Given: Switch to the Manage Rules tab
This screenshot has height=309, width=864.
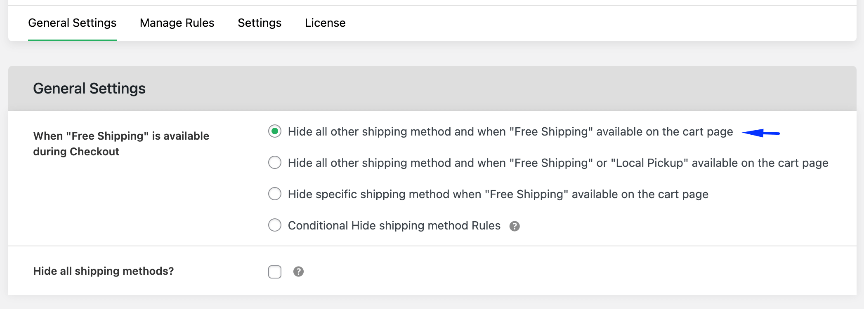Looking at the screenshot, I should 177,23.
